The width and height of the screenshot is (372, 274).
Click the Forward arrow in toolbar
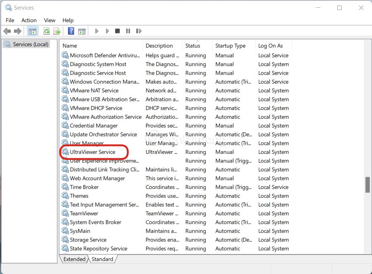tap(18, 31)
